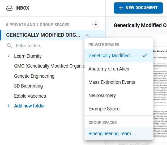The width and height of the screenshot is (167, 145).
Task: Select Example Space from the list
Action: click(104, 109)
